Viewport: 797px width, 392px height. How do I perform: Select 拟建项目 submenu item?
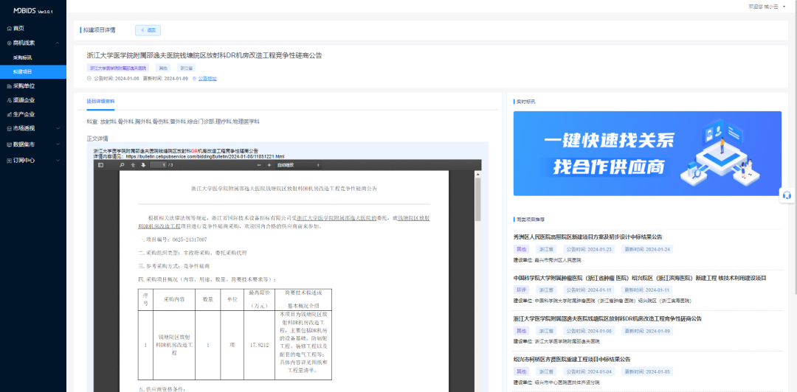pos(33,71)
